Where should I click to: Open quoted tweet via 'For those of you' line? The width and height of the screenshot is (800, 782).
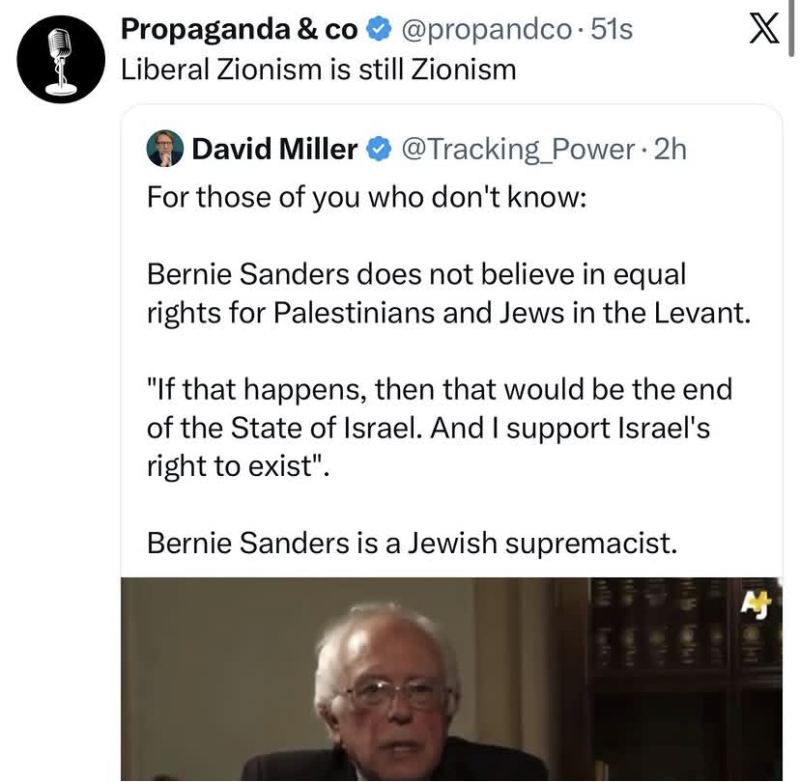(367, 197)
